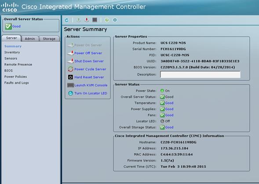259x184 pixels.
Task: Open the Power Supplies Good link
Action: click(x=169, y=109)
